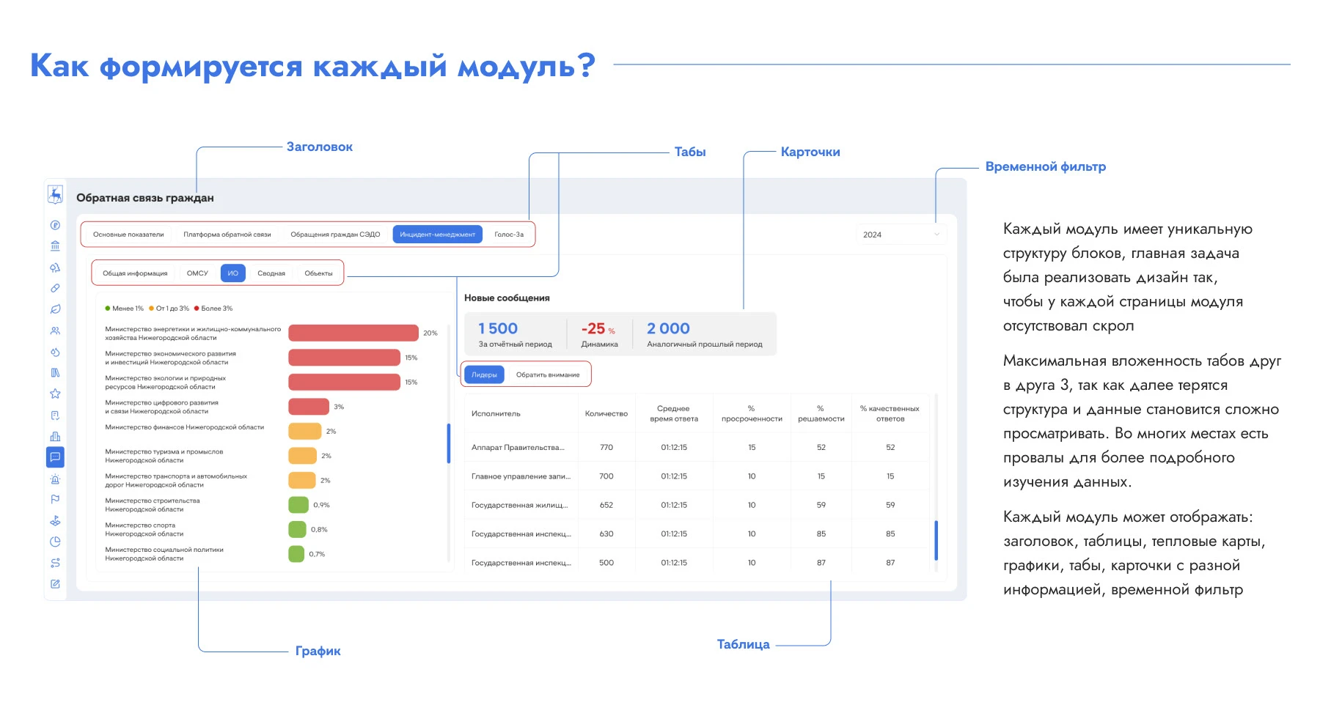Select the people module icon in sidebar
Image resolution: width=1320 pixels, height=727 pixels.
pyautogui.click(x=55, y=331)
